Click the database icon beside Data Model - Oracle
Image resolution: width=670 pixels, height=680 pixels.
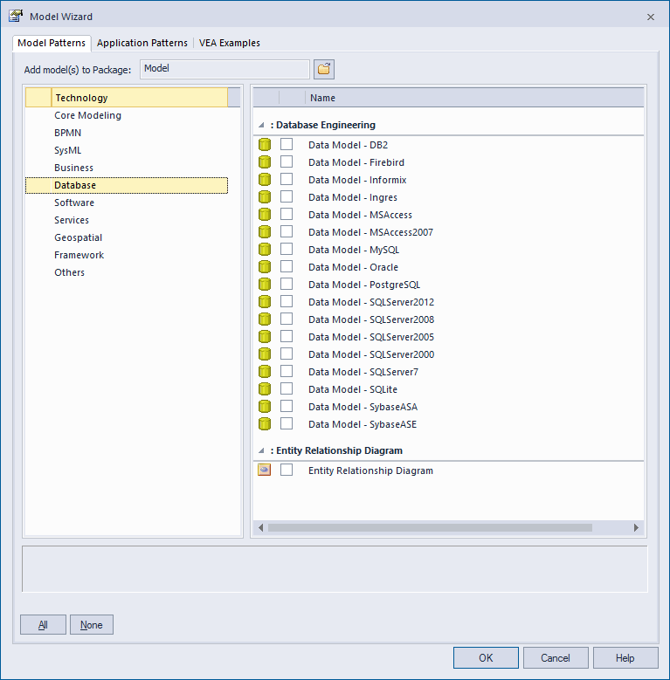pos(265,267)
